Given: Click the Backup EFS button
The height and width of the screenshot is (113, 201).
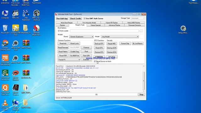Looking at the screenshot, I should pyautogui.click(x=99, y=44).
